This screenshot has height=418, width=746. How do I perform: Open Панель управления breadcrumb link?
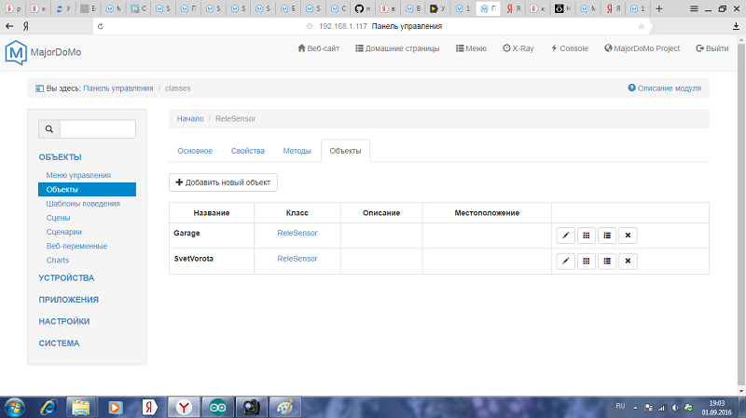click(118, 88)
